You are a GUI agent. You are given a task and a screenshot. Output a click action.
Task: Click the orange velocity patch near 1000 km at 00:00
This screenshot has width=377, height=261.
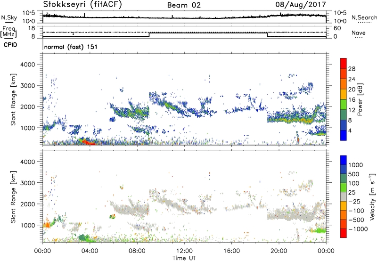click(47, 225)
